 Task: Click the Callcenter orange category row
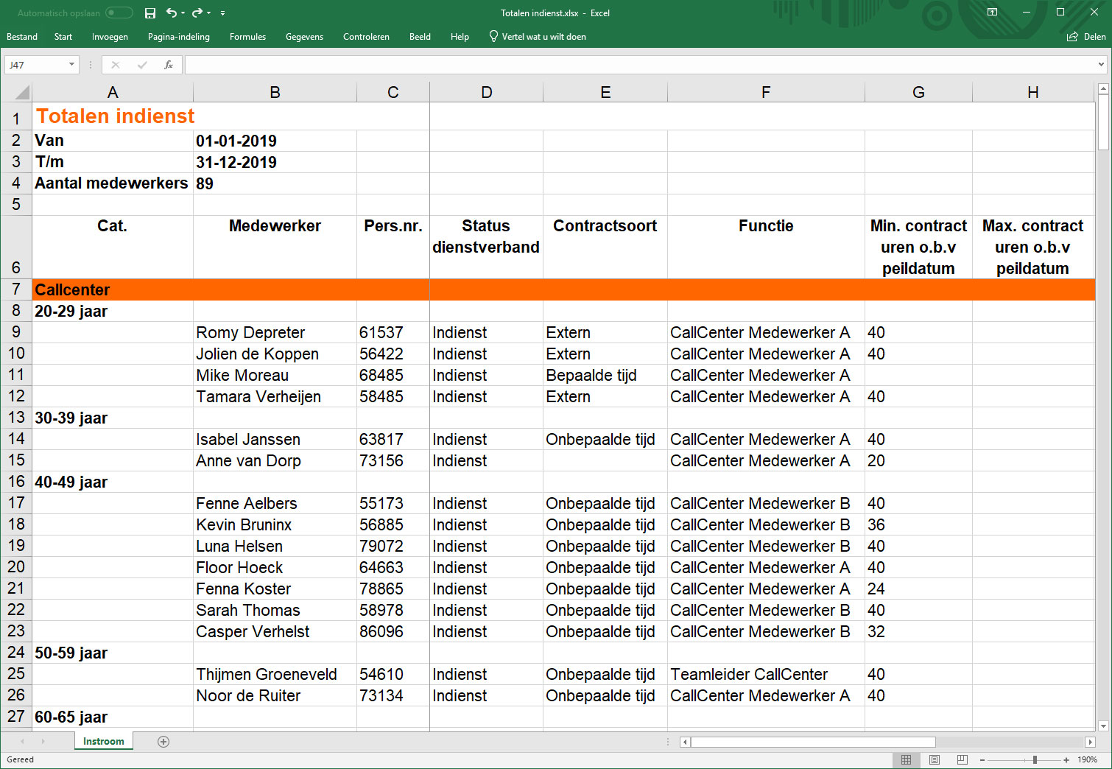563,289
